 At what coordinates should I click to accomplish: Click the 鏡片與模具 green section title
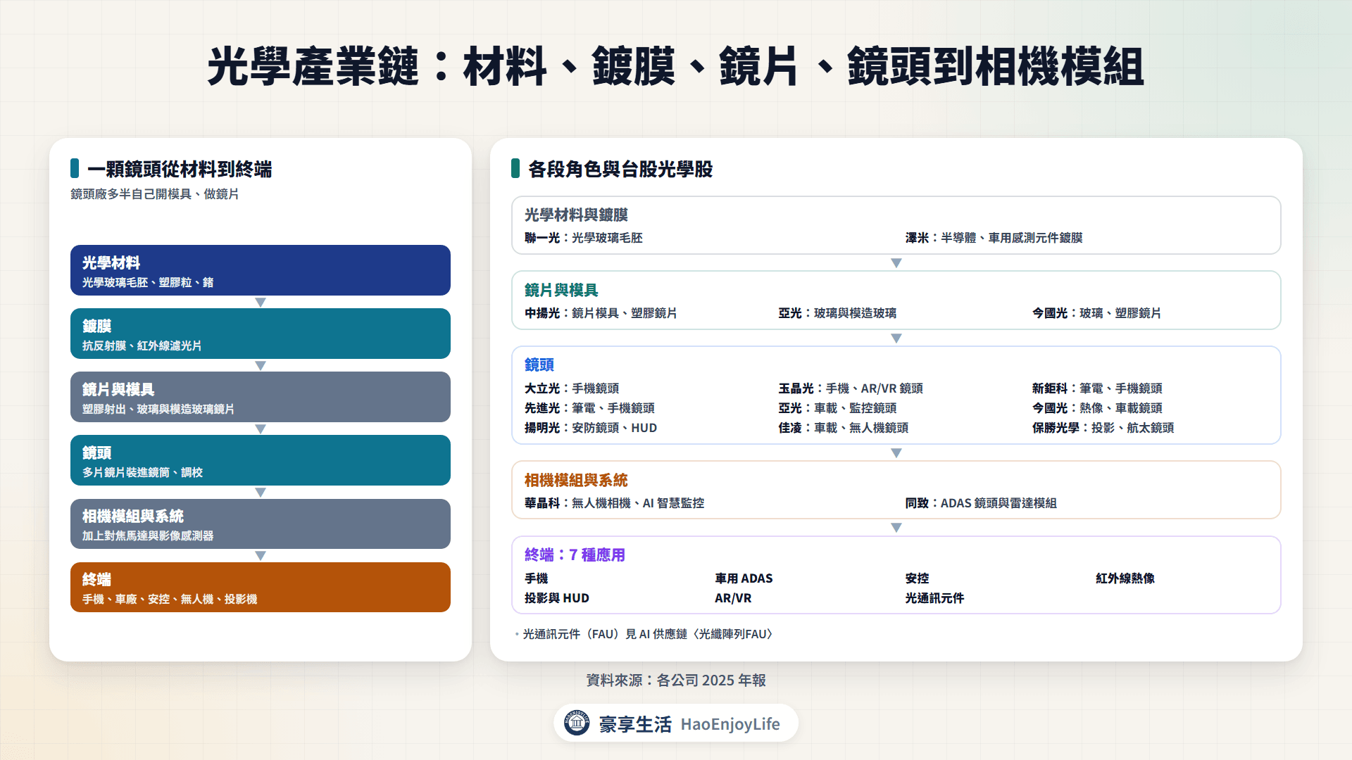[x=561, y=290]
